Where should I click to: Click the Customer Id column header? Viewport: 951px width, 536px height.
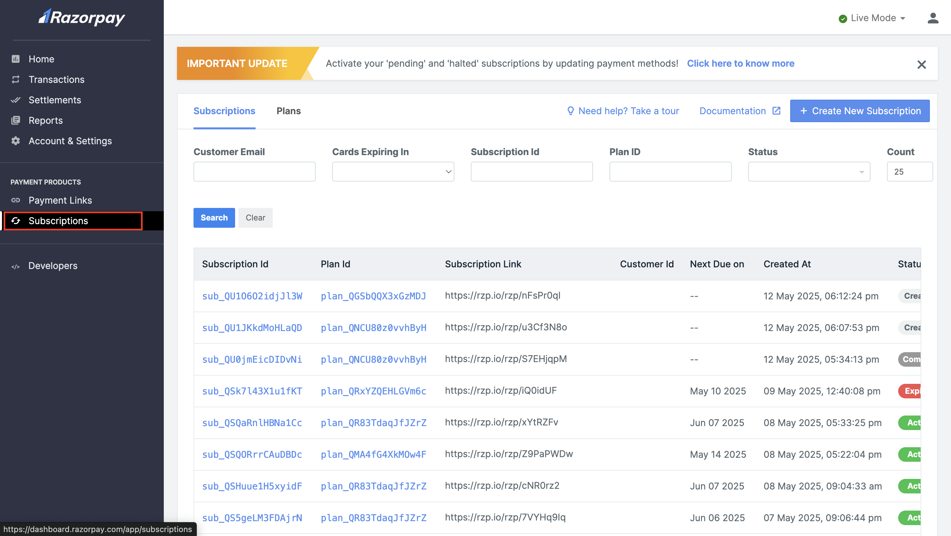pos(647,264)
